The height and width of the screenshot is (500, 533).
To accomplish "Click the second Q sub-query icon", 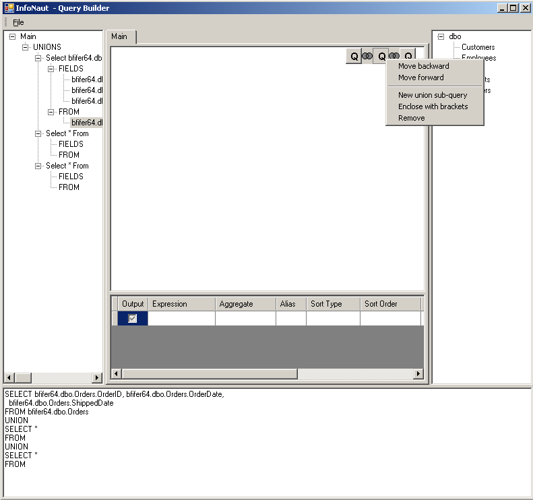I will tap(381, 57).
